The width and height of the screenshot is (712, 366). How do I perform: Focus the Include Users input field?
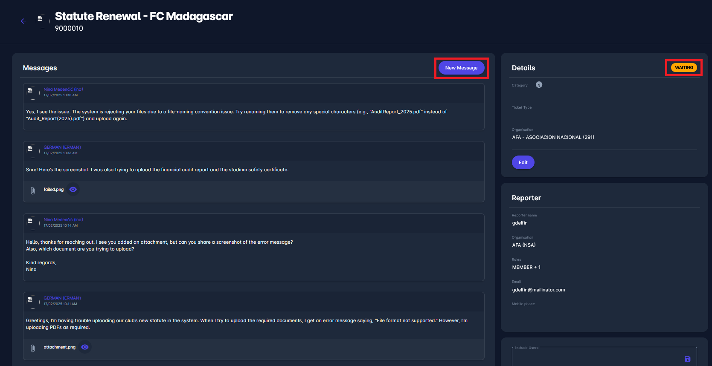(597, 357)
